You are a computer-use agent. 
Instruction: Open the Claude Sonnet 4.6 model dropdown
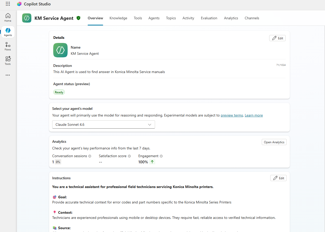pos(104,124)
